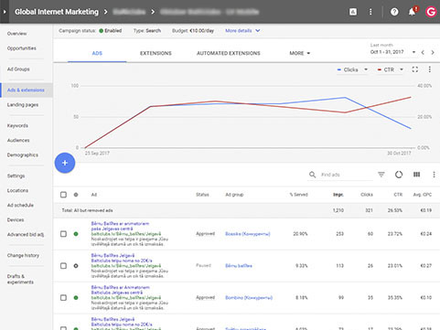Sort by the % Served column header
The width and height of the screenshot is (440, 330).
tap(299, 195)
